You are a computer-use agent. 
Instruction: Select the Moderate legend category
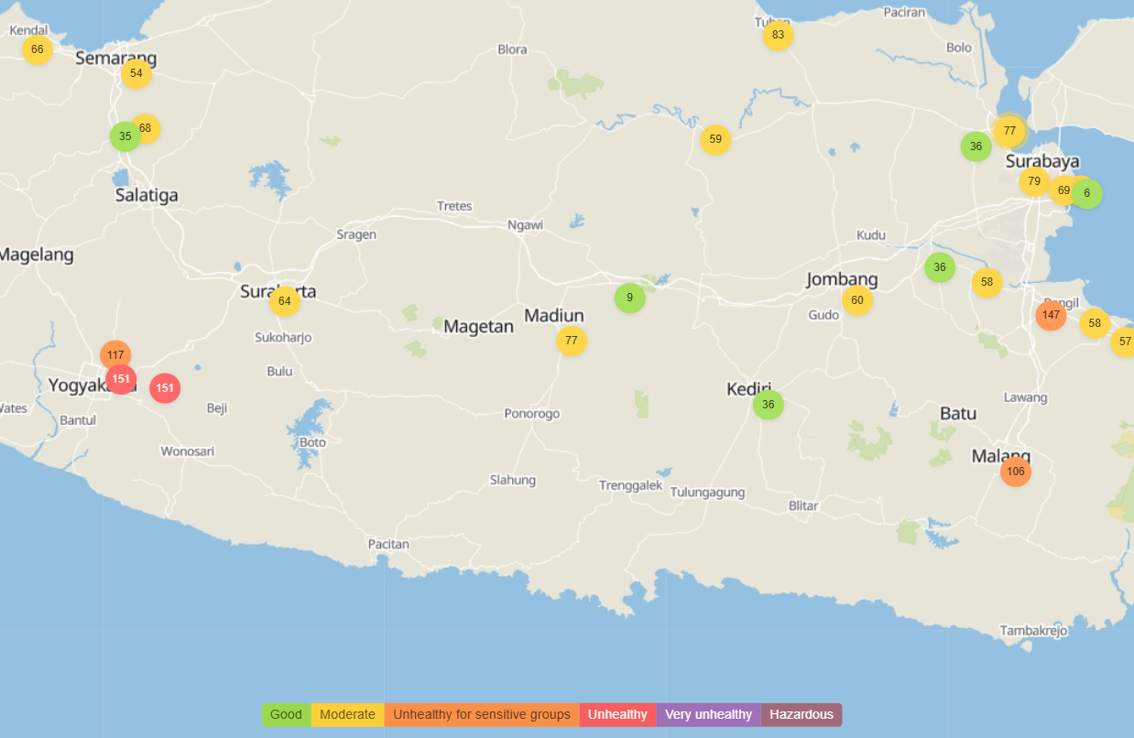(347, 714)
